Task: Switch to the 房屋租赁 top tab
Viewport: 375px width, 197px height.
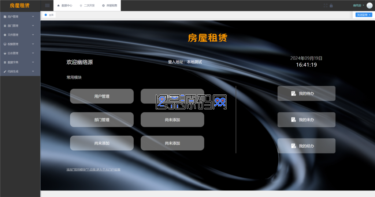Action: tap(110, 5)
